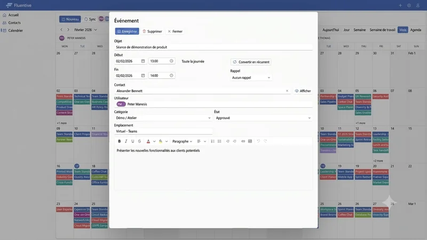
Task: Click the description text area
Action: (x=213, y=167)
